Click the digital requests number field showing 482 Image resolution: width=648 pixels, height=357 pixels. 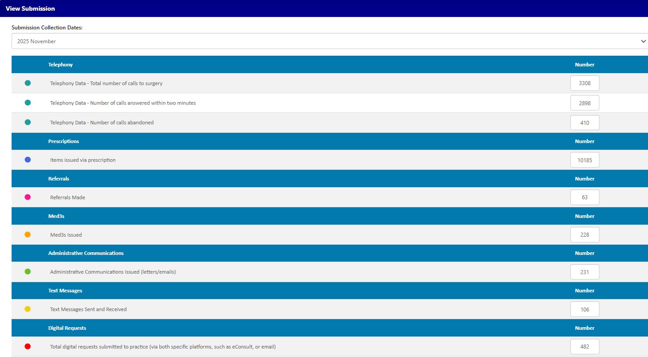click(x=584, y=347)
